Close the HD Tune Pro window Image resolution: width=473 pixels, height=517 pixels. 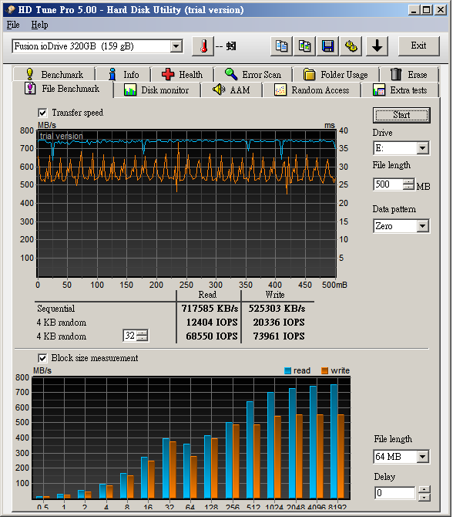point(441,10)
